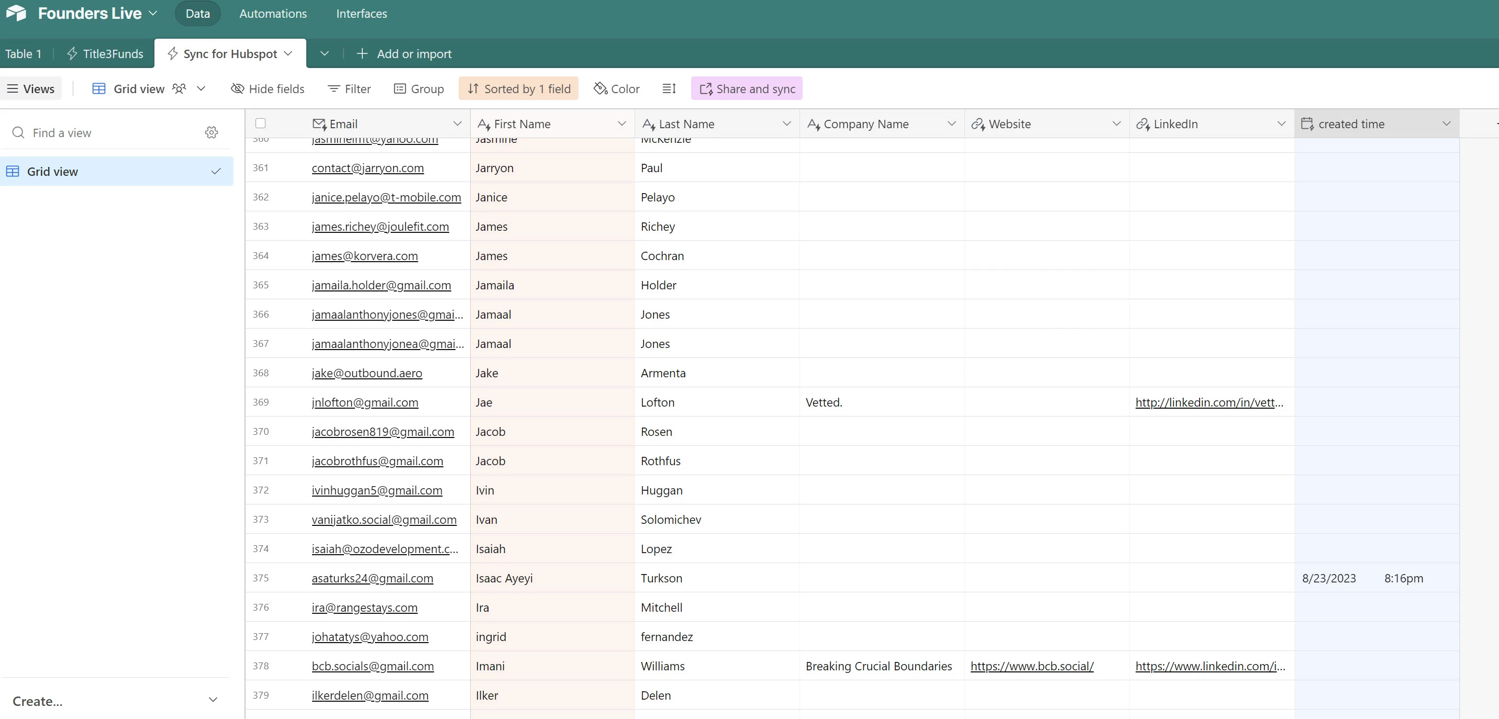Open view settings gear icon

click(x=211, y=132)
